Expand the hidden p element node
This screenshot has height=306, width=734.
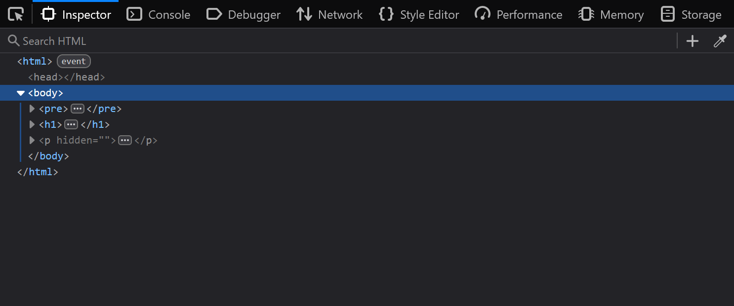[x=32, y=140]
